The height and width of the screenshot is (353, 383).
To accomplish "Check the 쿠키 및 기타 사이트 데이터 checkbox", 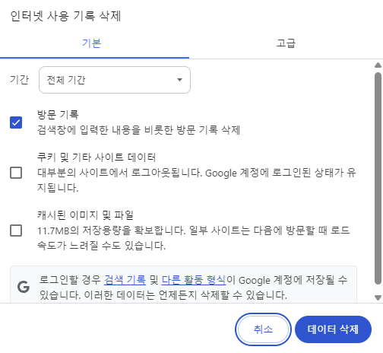I will coord(16,173).
